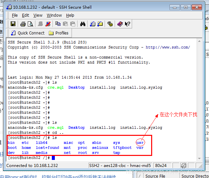Image resolution: width=209 pixels, height=178 pixels.
Task: Click the Copy toolbar icon
Action: click(58, 24)
